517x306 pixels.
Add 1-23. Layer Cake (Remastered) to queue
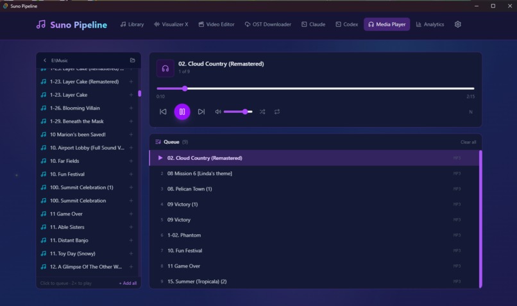(131, 81)
